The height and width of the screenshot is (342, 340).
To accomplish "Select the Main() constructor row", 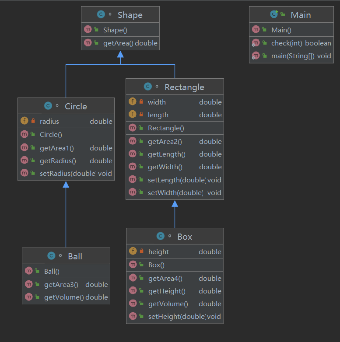I will pyautogui.click(x=291, y=30).
